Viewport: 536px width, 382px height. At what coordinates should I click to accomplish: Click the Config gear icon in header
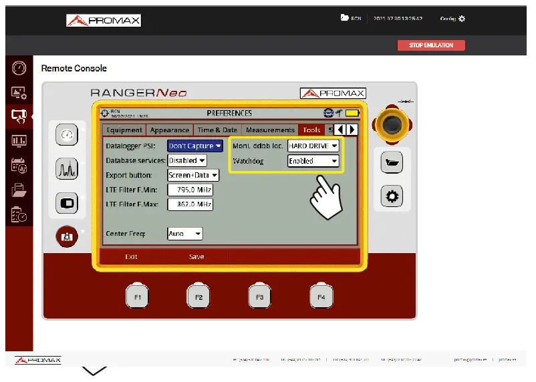click(462, 19)
